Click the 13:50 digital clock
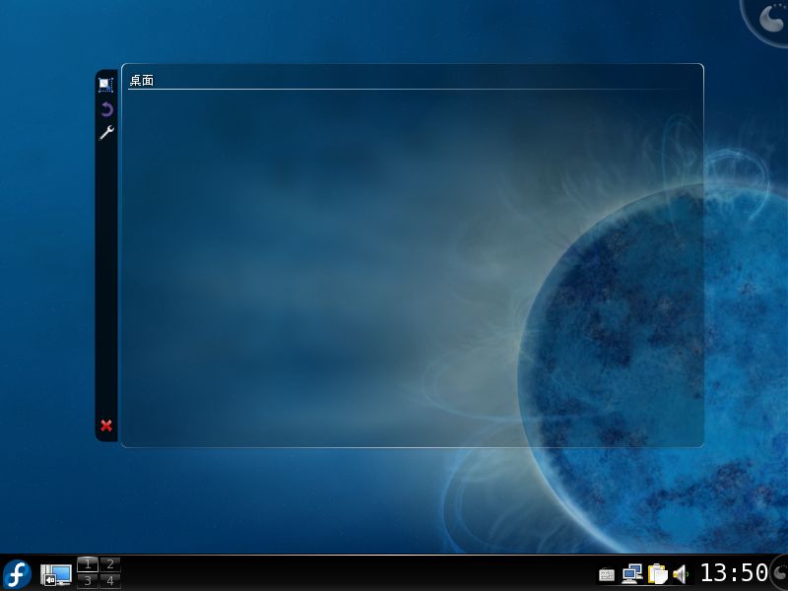This screenshot has height=591, width=788. (x=734, y=573)
